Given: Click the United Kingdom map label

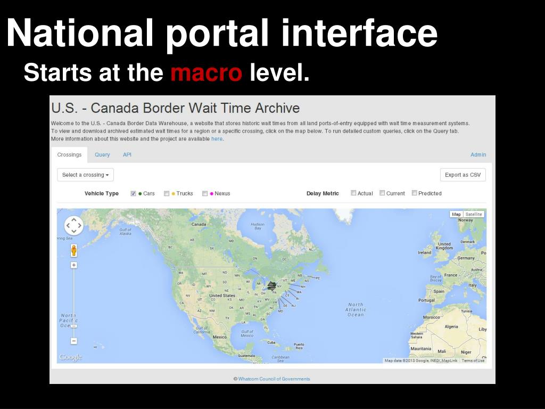Looking at the screenshot, I should tap(444, 246).
